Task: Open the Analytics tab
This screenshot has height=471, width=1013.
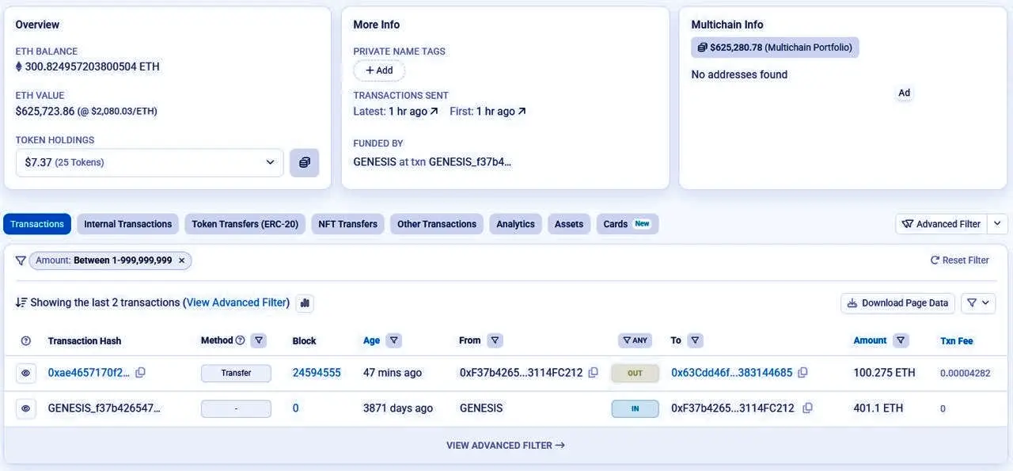Action: pos(516,224)
